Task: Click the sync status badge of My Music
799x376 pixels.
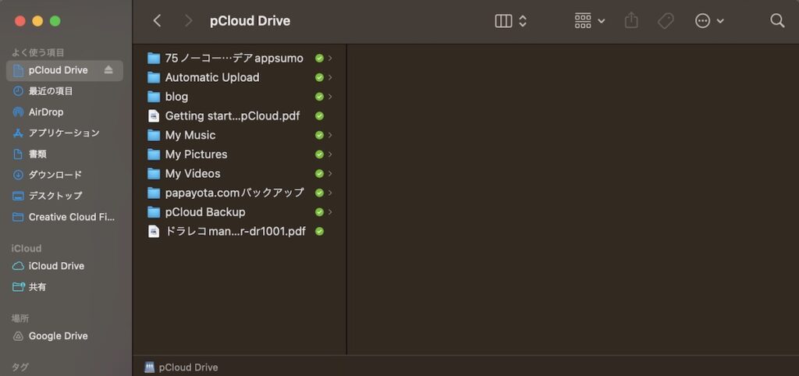Action: [319, 136]
